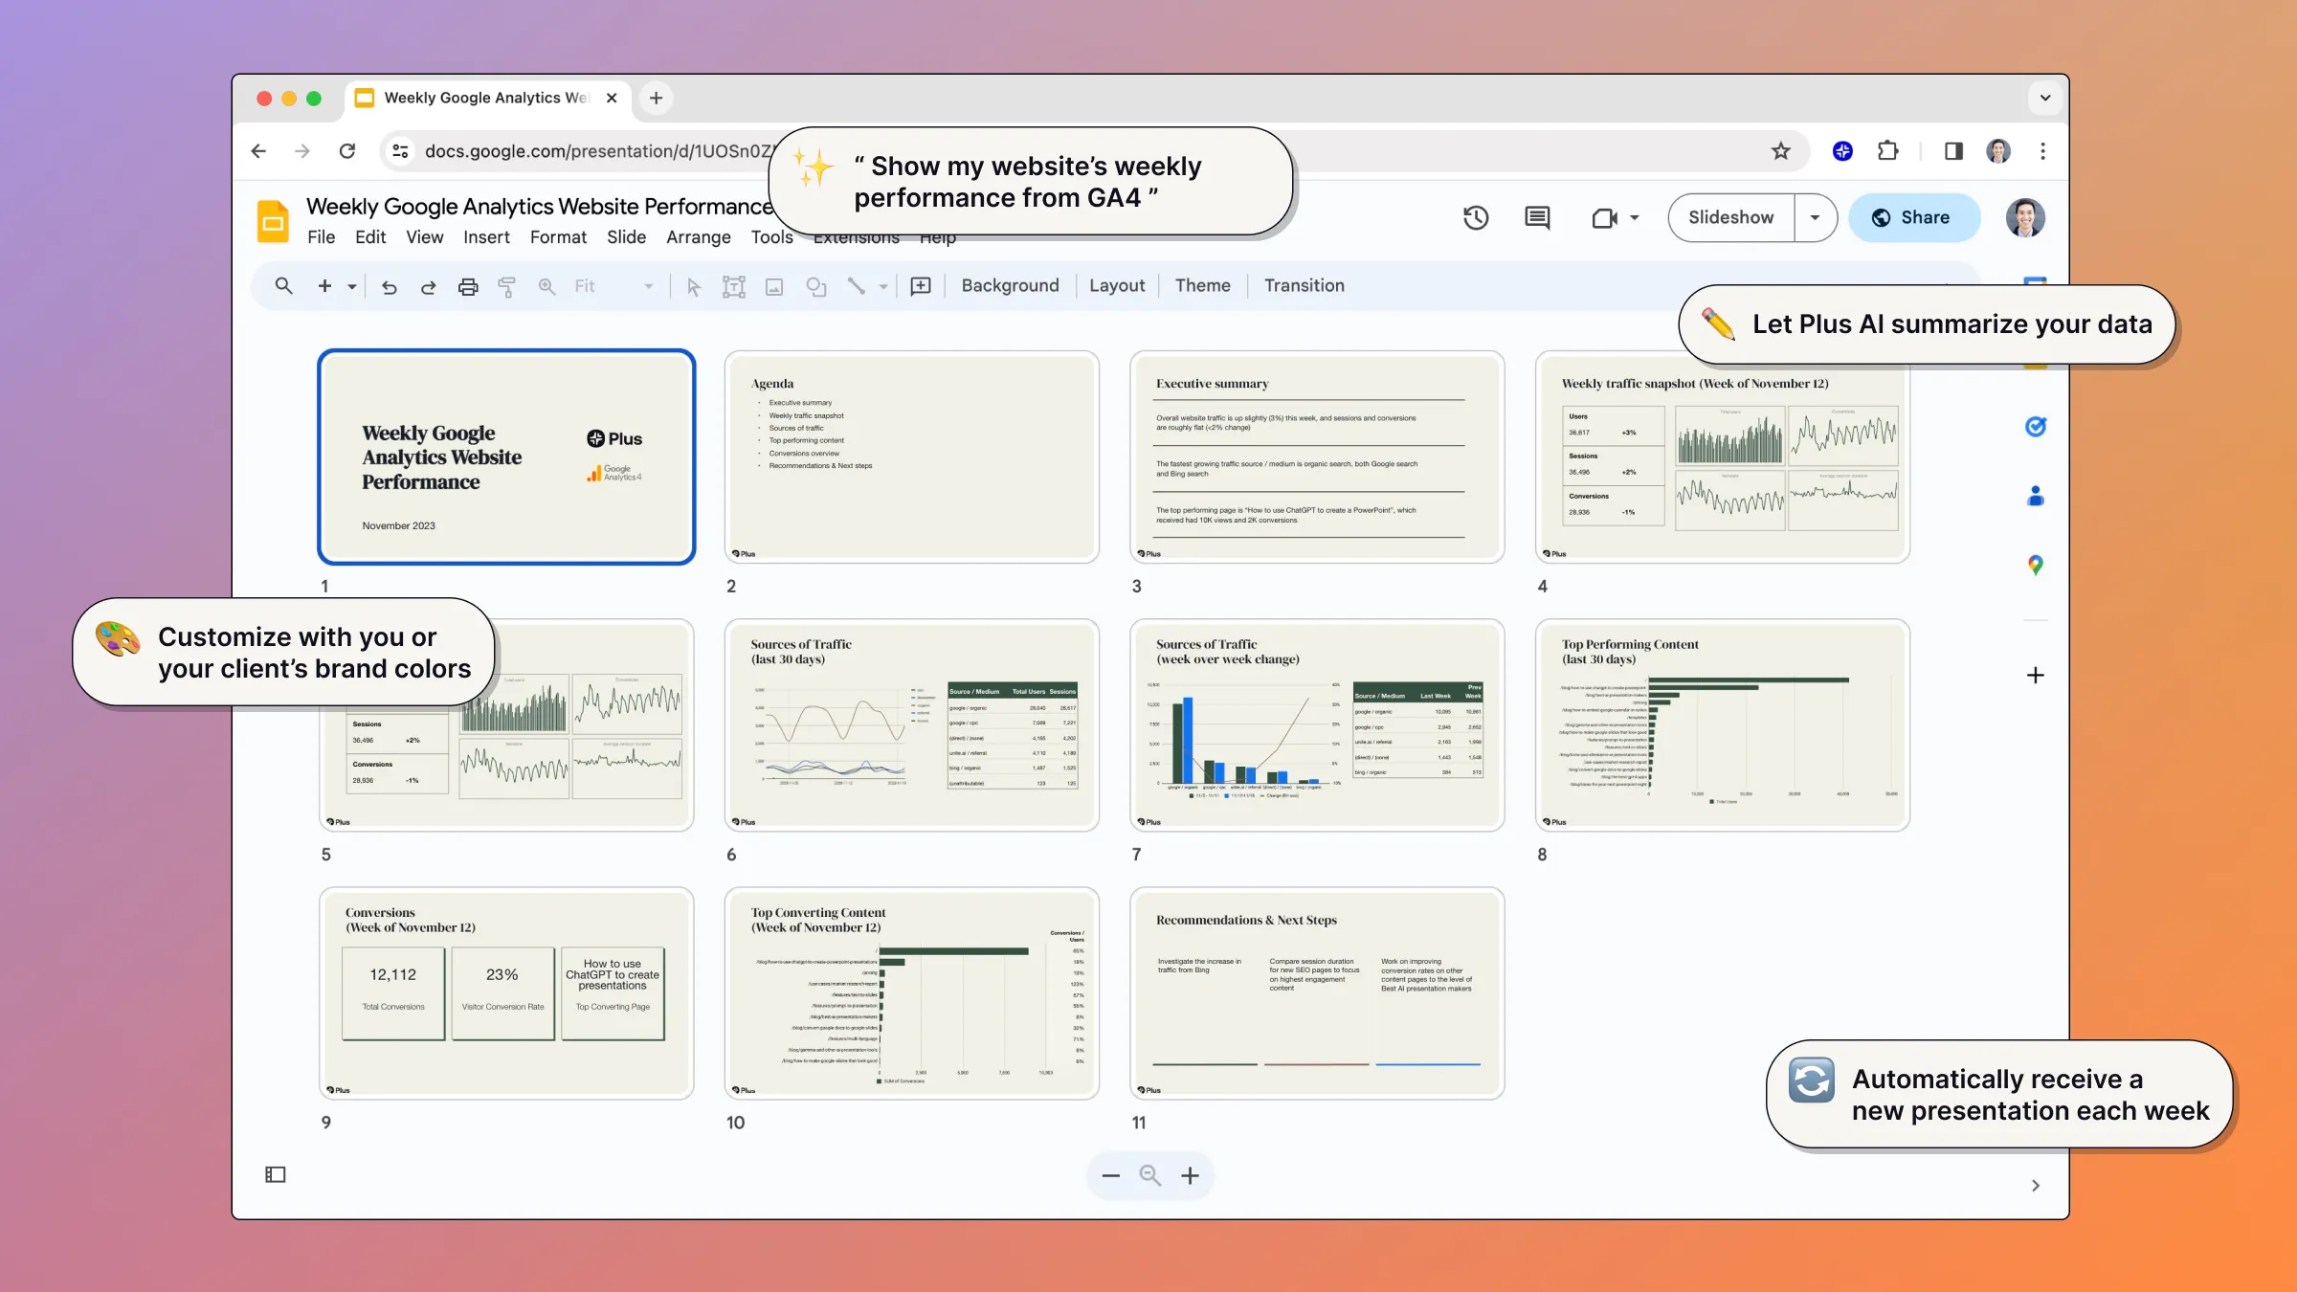Viewport: 2297px width, 1292px height.
Task: Click the Share button
Action: tap(1914, 217)
